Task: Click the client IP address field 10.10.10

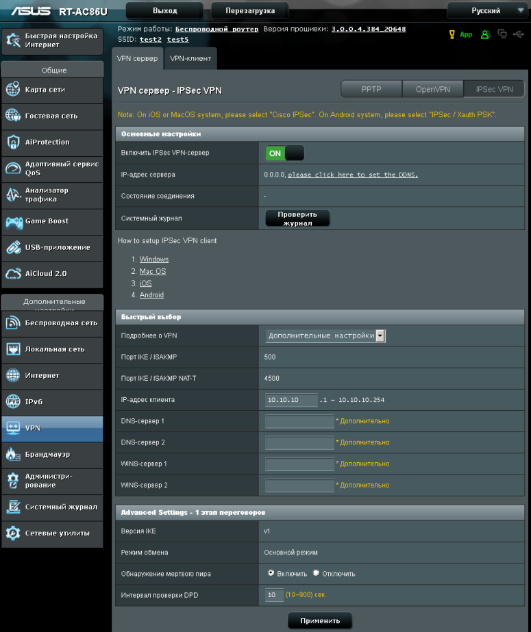Action: [x=291, y=400]
